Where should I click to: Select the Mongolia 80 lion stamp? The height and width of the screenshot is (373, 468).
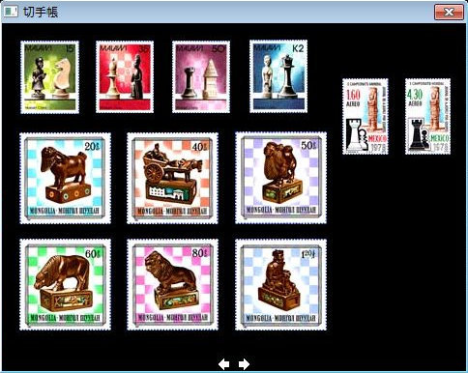[172, 285]
